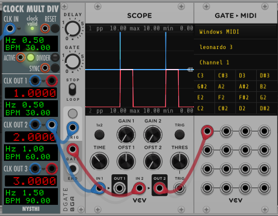
Task: Click the top-right GATE-MIDI gate input jack
Action: point(264,131)
